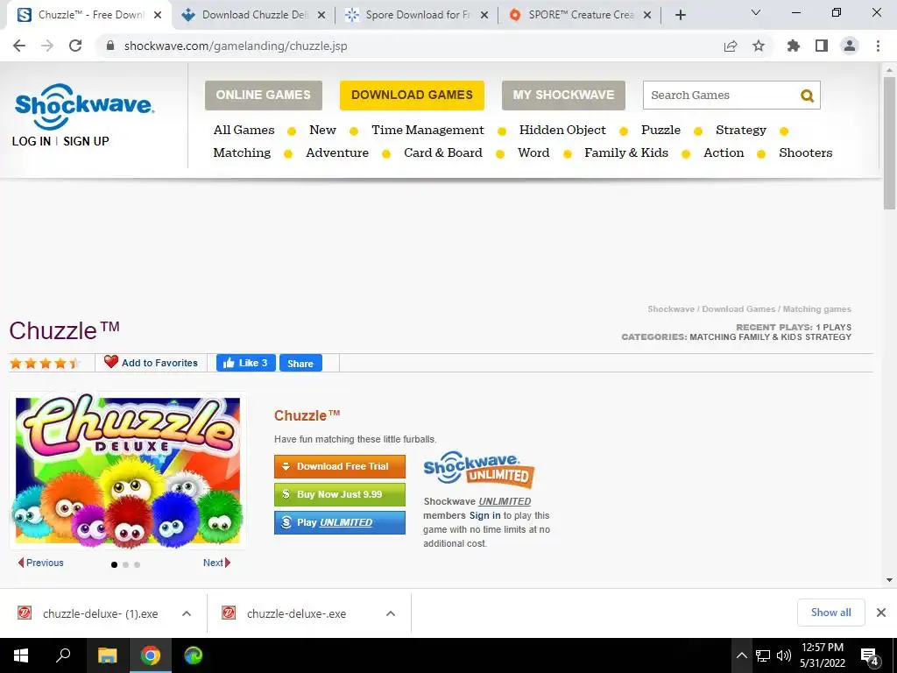Bookmark this page with the star icon

759,46
